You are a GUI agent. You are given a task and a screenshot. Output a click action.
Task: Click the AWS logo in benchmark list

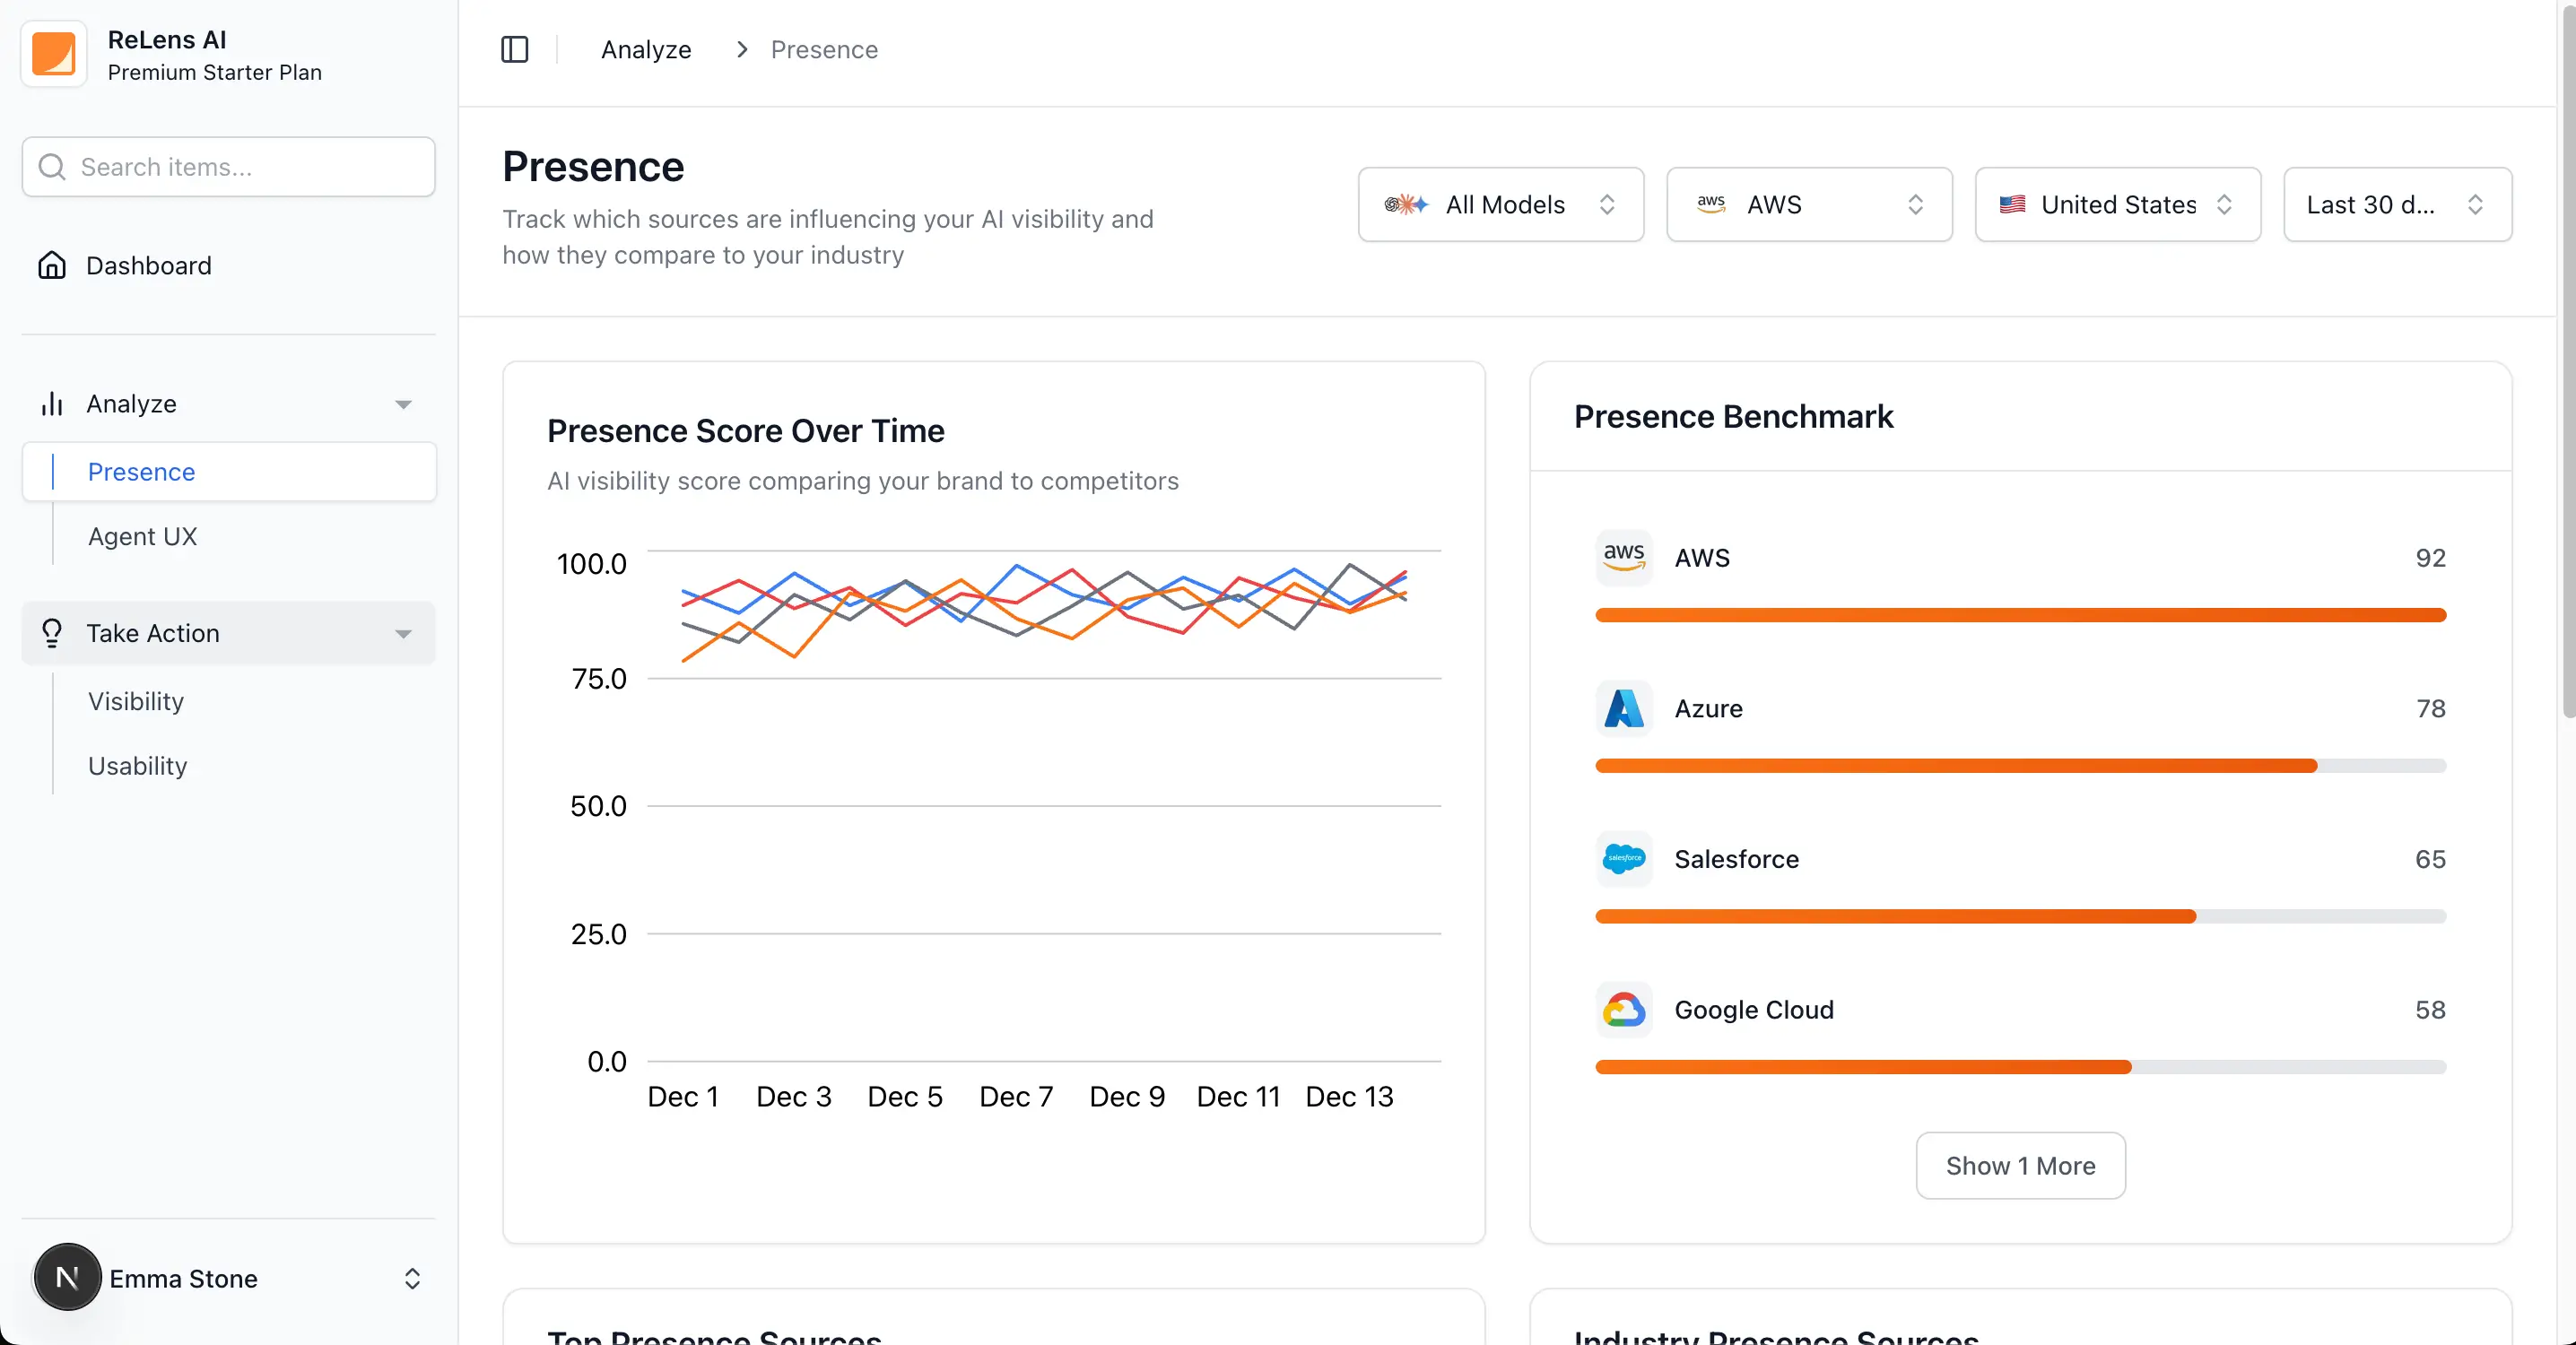1623,557
